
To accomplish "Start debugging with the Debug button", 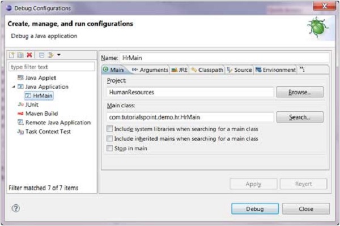I will tap(255, 208).
